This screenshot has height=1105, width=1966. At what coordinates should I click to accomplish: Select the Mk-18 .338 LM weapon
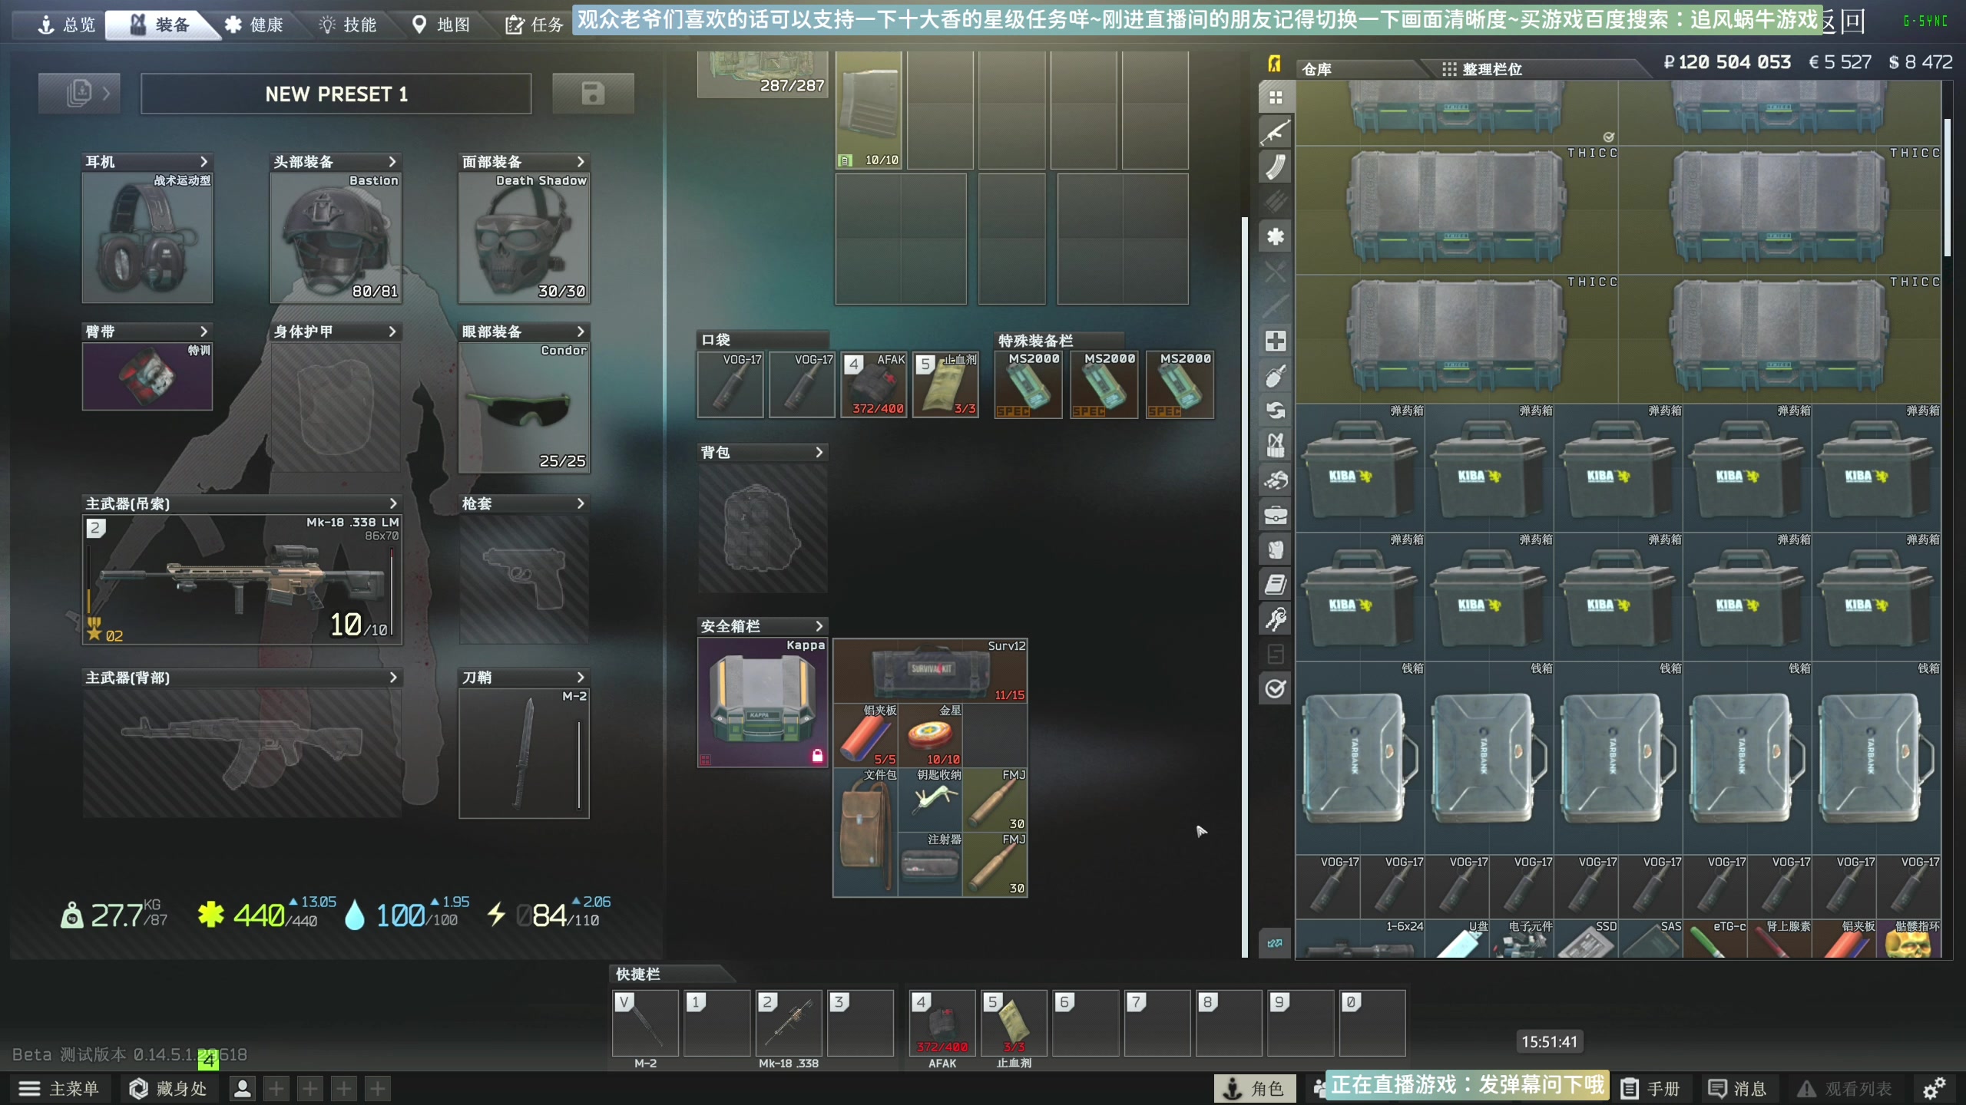point(243,580)
